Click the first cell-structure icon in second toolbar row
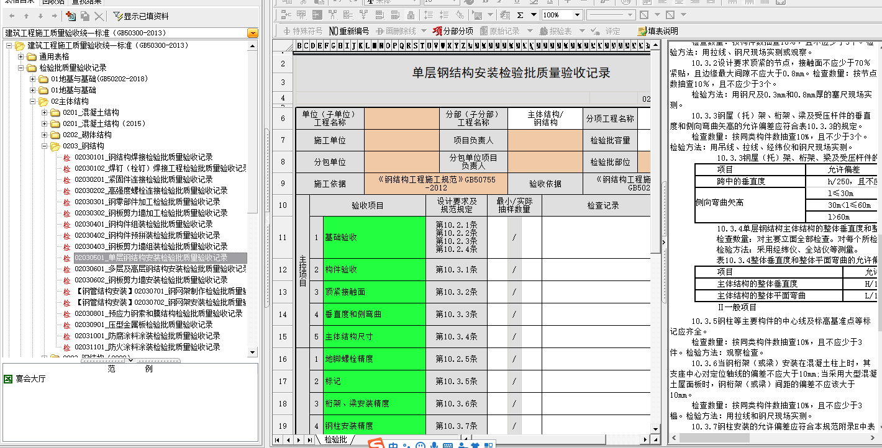The image size is (882, 448). click(286, 15)
